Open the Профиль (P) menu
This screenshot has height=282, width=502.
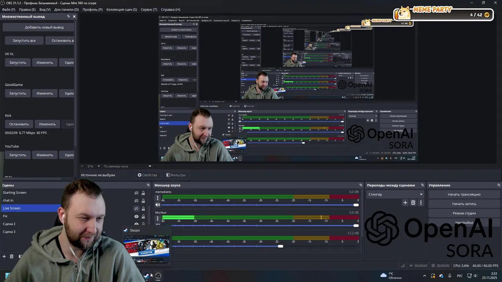pyautogui.click(x=93, y=9)
